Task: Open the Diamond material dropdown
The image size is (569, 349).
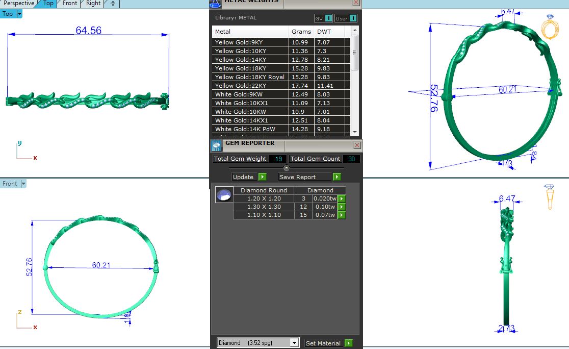Action: (294, 343)
